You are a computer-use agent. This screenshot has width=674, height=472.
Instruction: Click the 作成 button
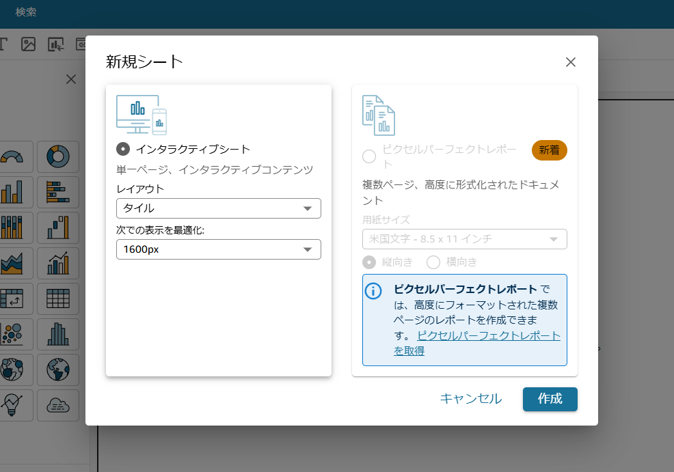(x=550, y=399)
